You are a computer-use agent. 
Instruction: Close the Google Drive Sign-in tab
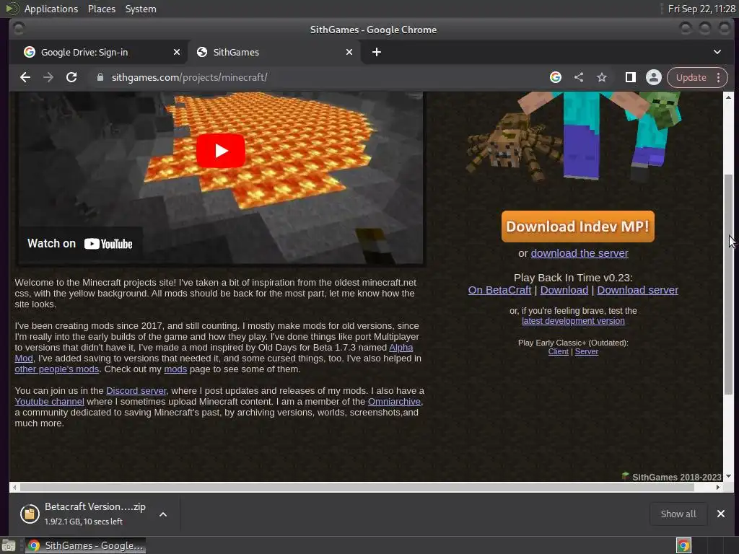pos(177,52)
